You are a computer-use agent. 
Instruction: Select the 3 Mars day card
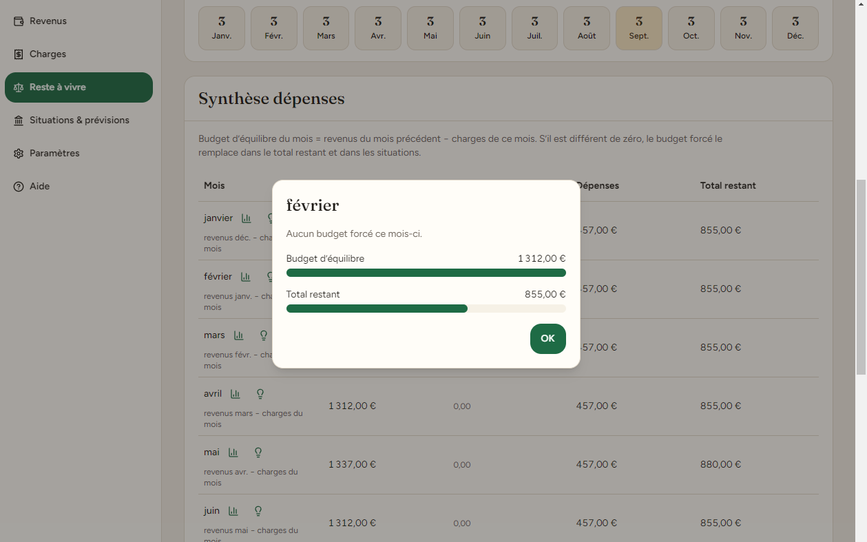[326, 28]
